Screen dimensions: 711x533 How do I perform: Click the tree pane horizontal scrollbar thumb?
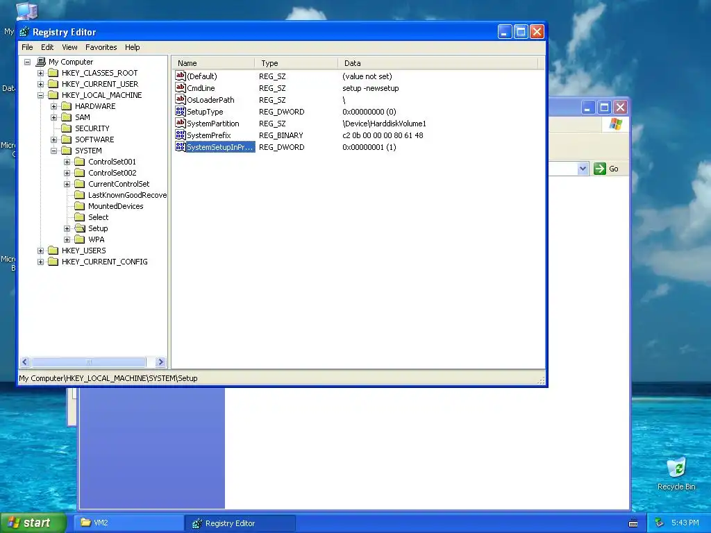pyautogui.click(x=89, y=362)
